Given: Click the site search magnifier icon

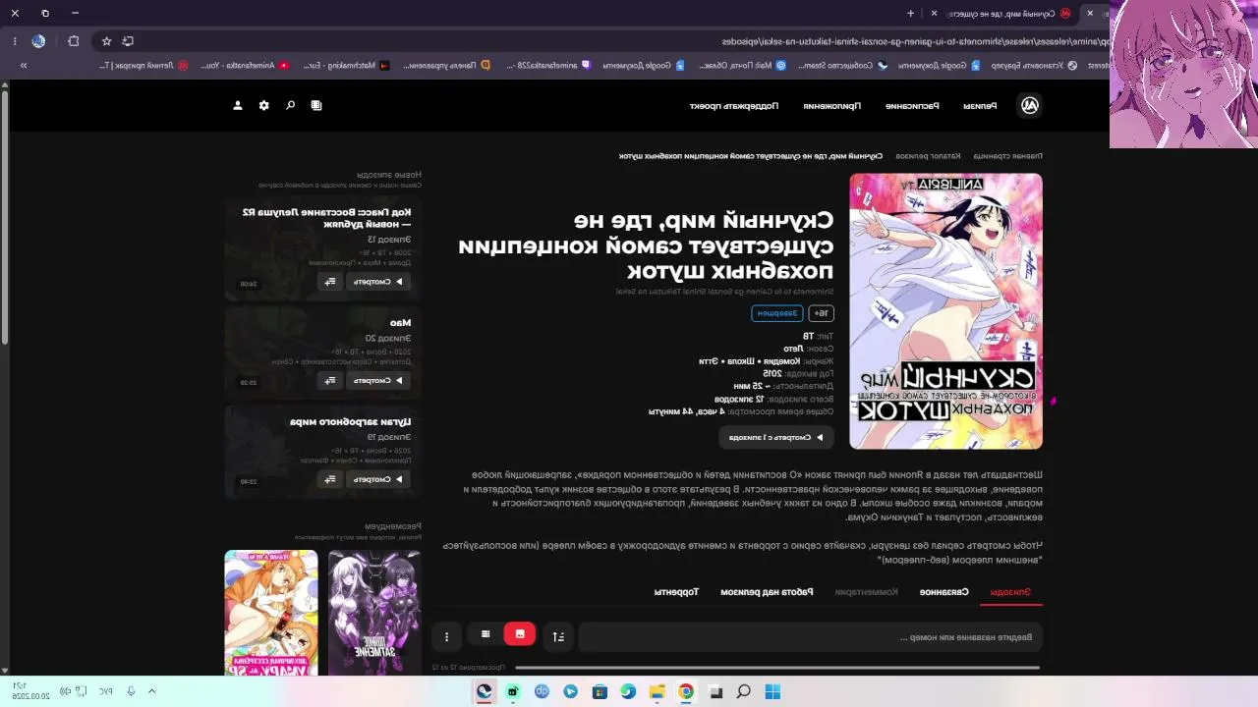Looking at the screenshot, I should pos(290,105).
